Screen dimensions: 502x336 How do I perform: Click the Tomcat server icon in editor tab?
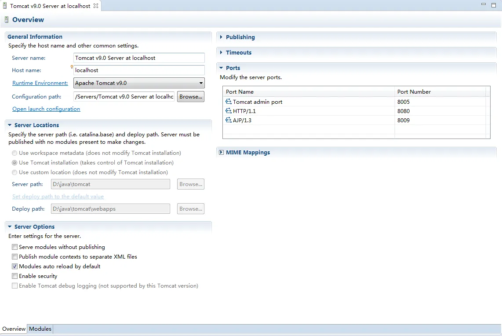4,6
